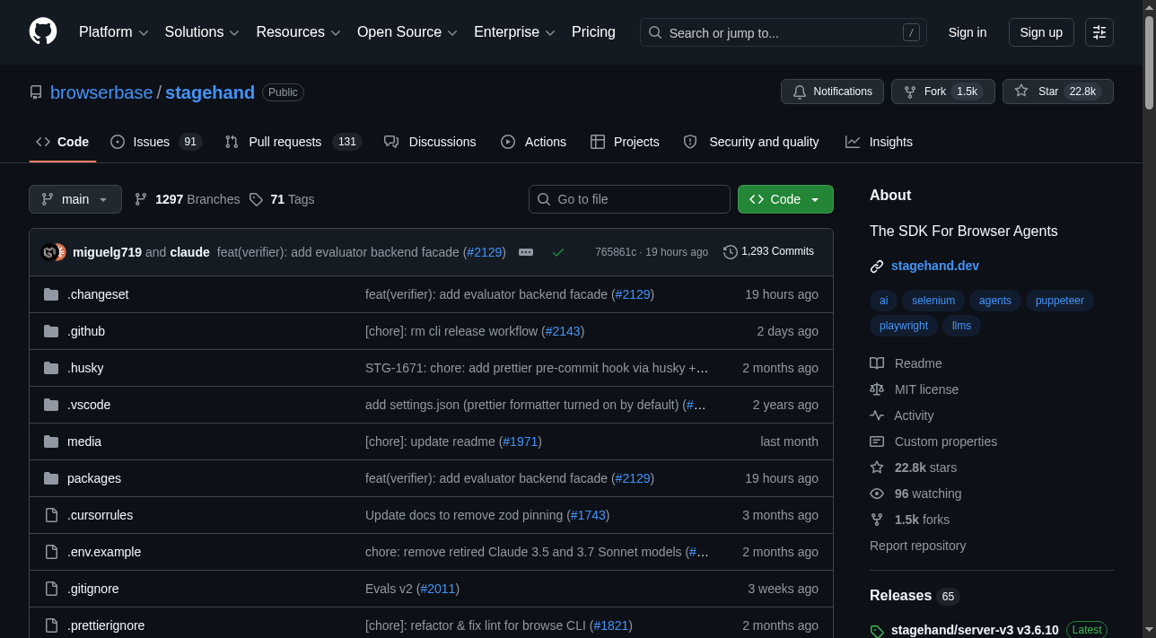
Task: Select the agents topic tag
Action: tap(995, 301)
